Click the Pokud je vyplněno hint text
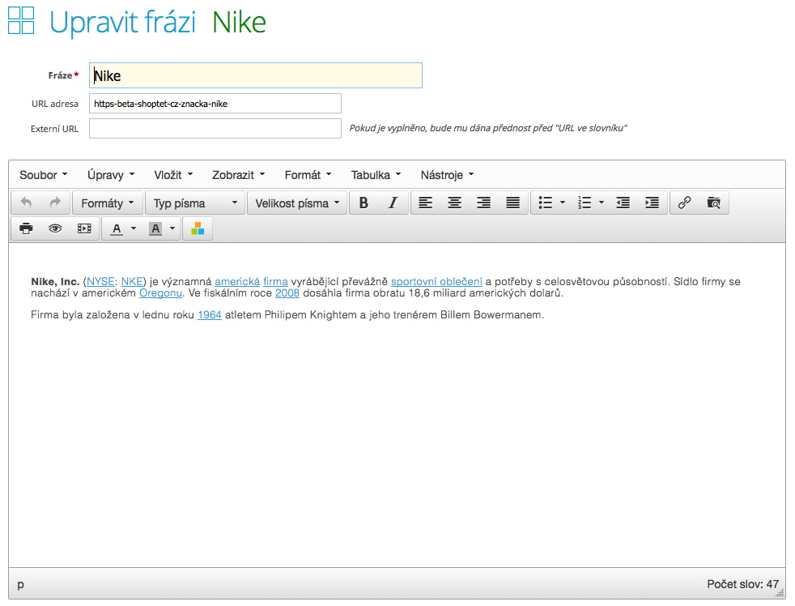The height and width of the screenshot is (606, 795). pos(487,128)
